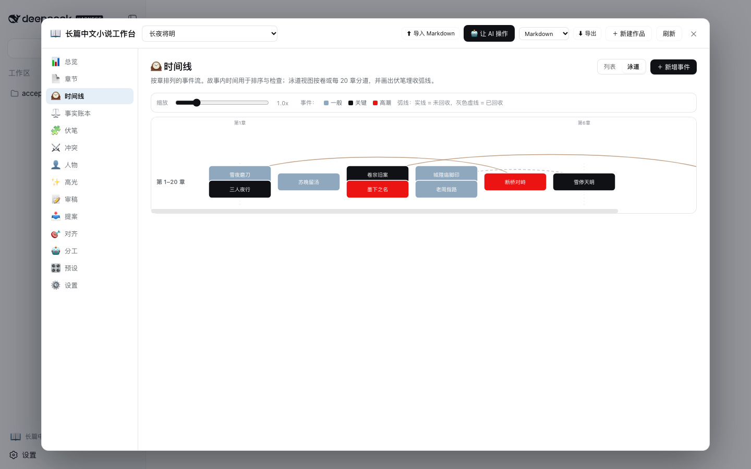Open the 章节 chapters section
This screenshot has width=751, height=469.
point(90,79)
